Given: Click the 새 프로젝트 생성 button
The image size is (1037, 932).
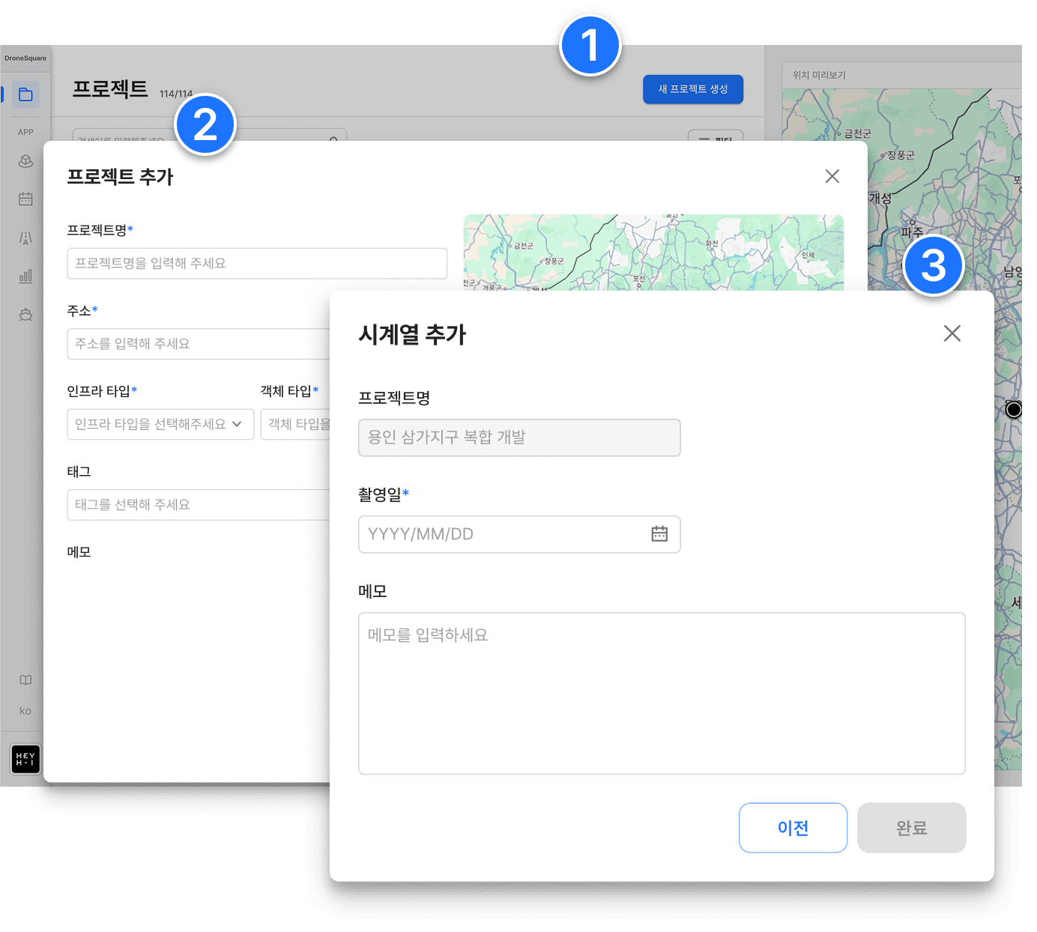Looking at the screenshot, I should click(692, 89).
